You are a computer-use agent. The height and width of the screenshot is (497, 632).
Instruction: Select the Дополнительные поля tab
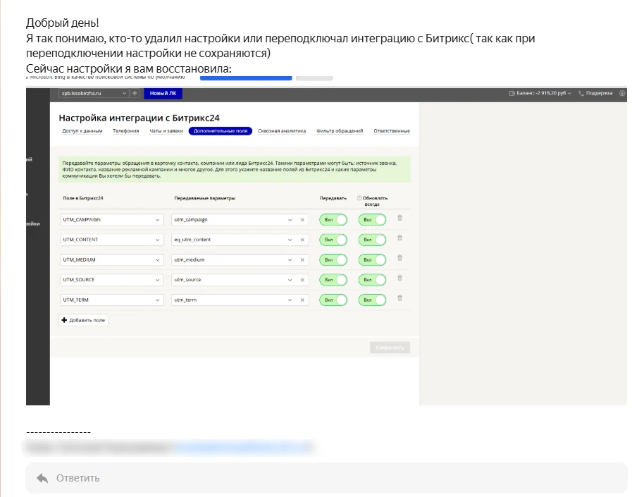click(x=221, y=130)
